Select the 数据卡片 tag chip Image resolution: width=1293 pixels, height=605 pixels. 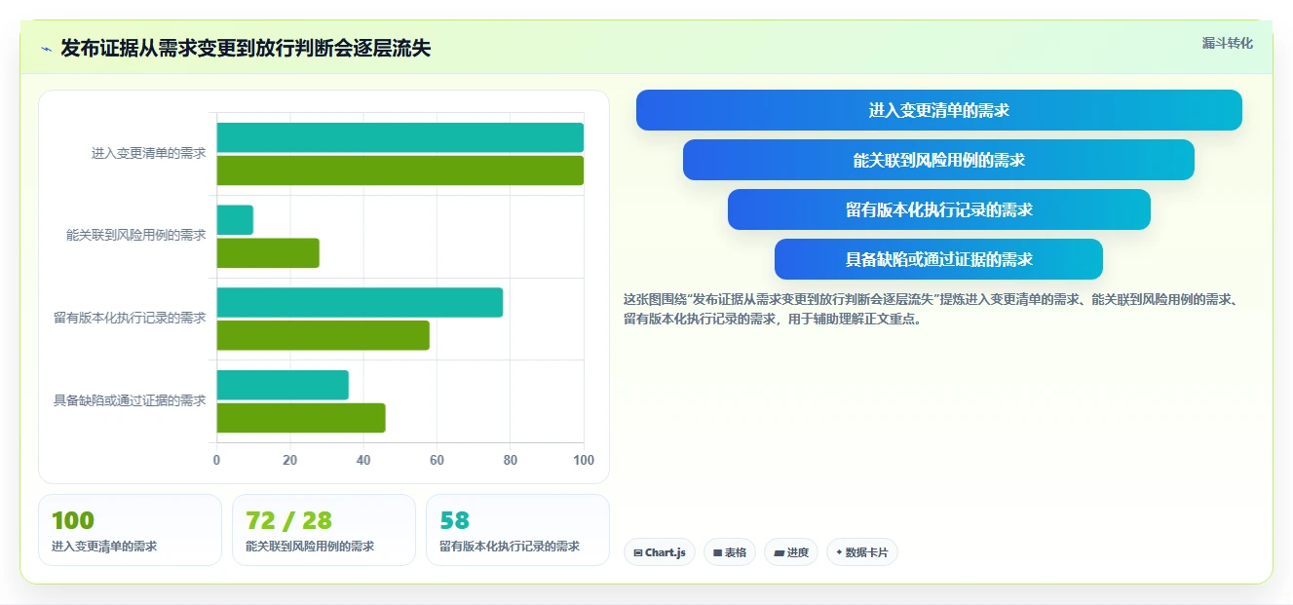[862, 552]
